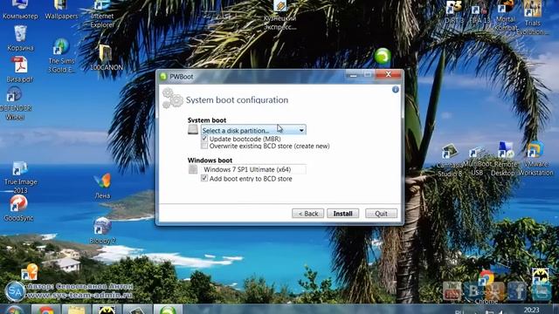The width and height of the screenshot is (559, 314).
Task: Switch to Chrome in the taskbar
Action: [46, 310]
